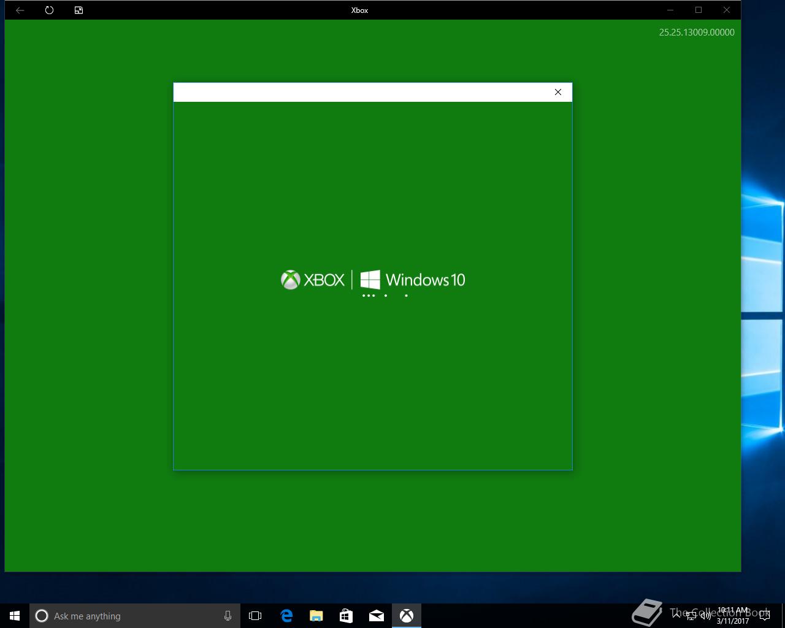Close the Xbox sign-in loading dialog
Viewport: 785px width, 628px height.
pyautogui.click(x=558, y=92)
